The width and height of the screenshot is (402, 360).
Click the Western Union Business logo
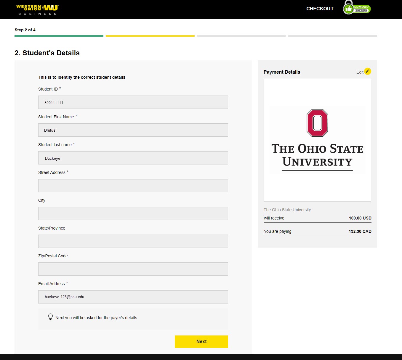tap(37, 10)
